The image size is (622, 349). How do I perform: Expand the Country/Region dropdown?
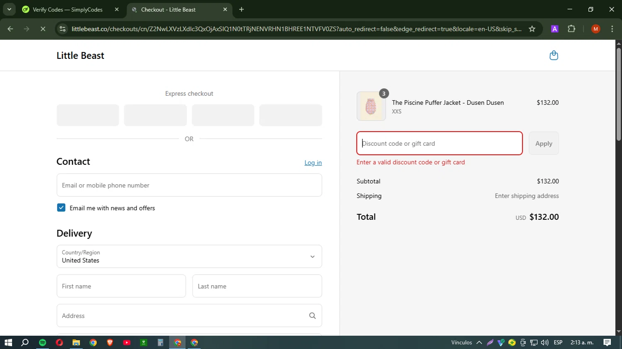[x=189, y=256]
